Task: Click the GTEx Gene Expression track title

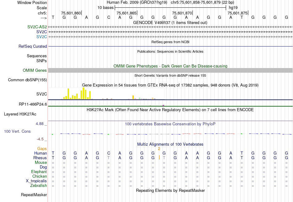Action: pyautogui.click(x=170, y=85)
